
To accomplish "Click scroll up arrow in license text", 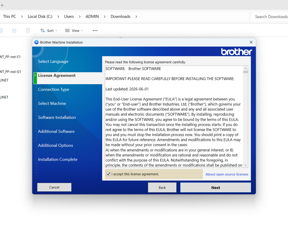I will 246,68.
